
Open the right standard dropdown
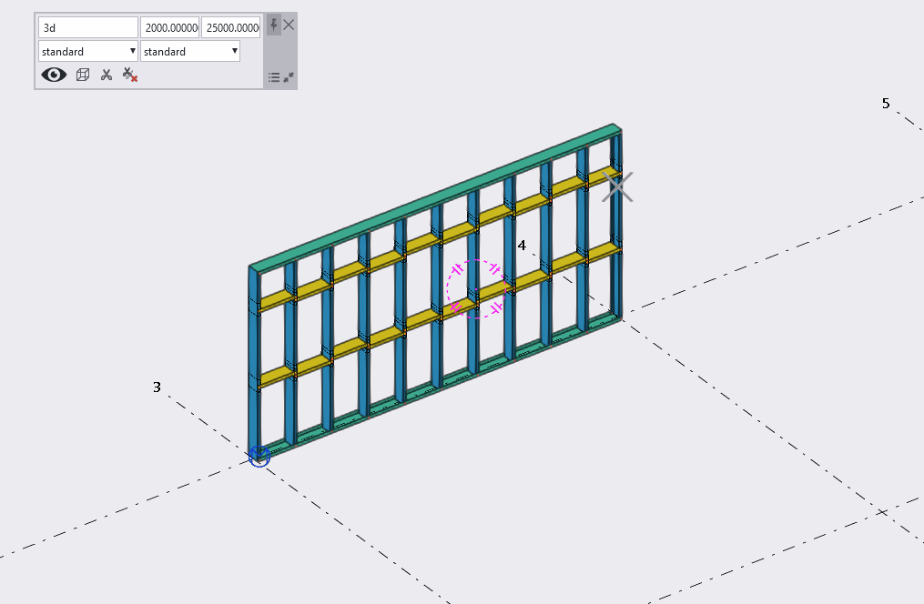pyautogui.click(x=190, y=51)
